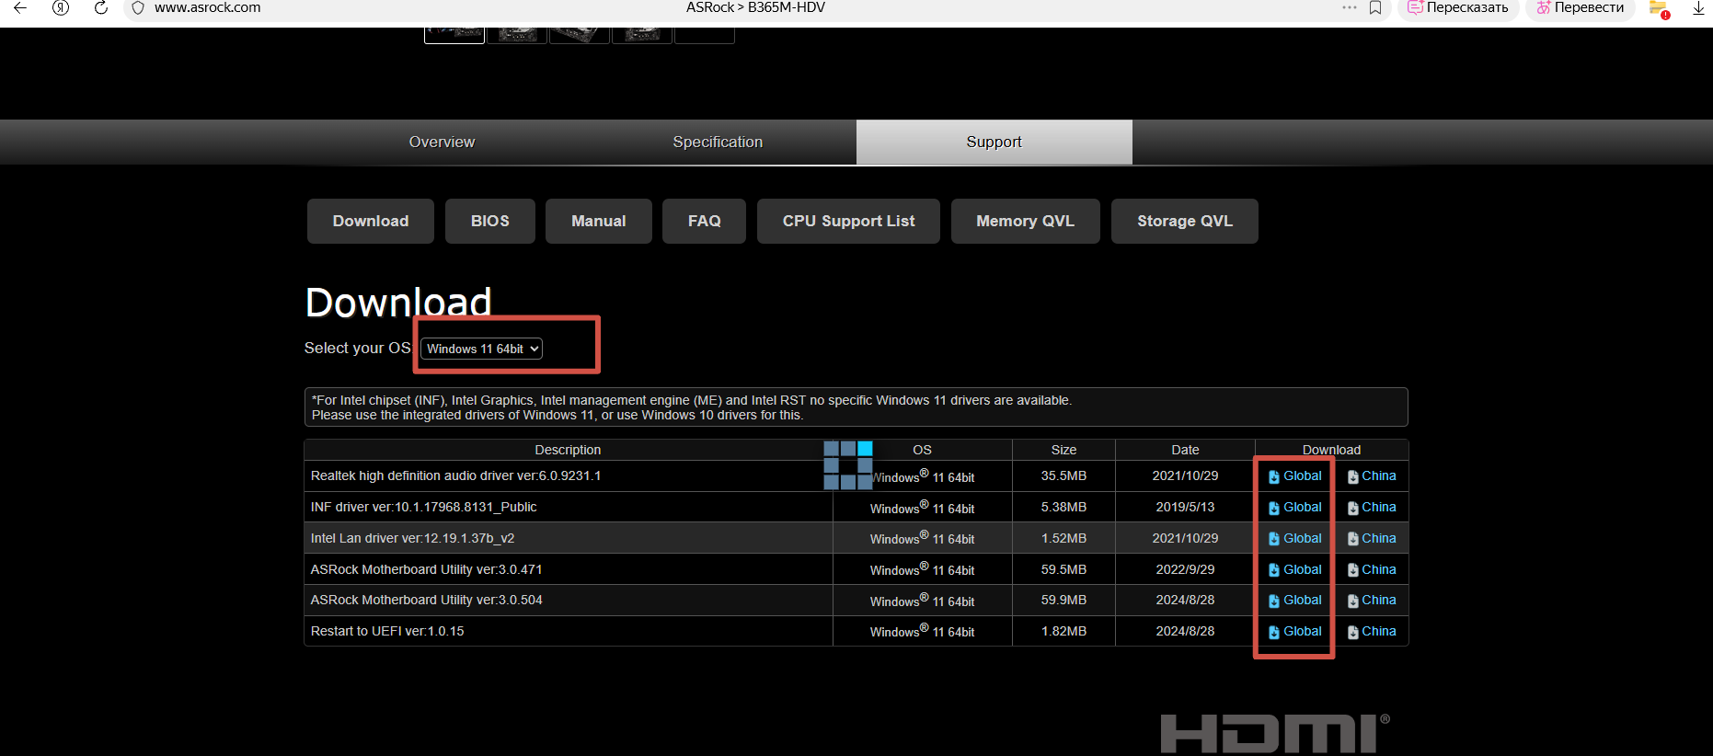Viewport: 1713px width, 756px height.
Task: Click the Select your OS label
Action: [357, 348]
